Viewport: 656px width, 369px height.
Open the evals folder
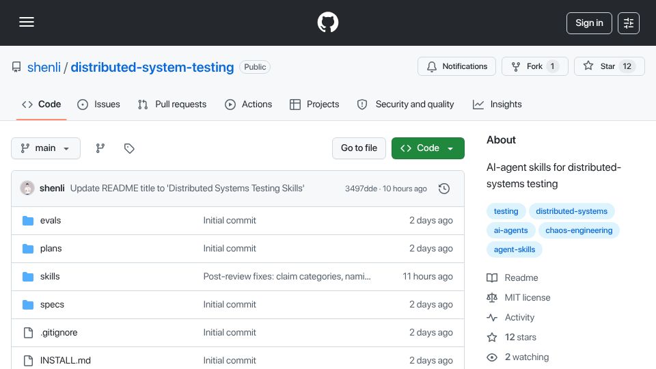pyautogui.click(x=51, y=221)
